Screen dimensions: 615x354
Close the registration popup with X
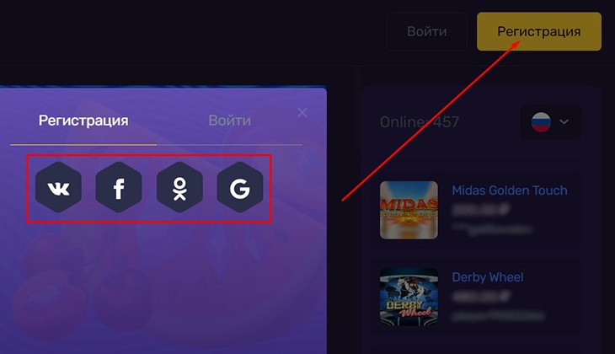click(302, 113)
